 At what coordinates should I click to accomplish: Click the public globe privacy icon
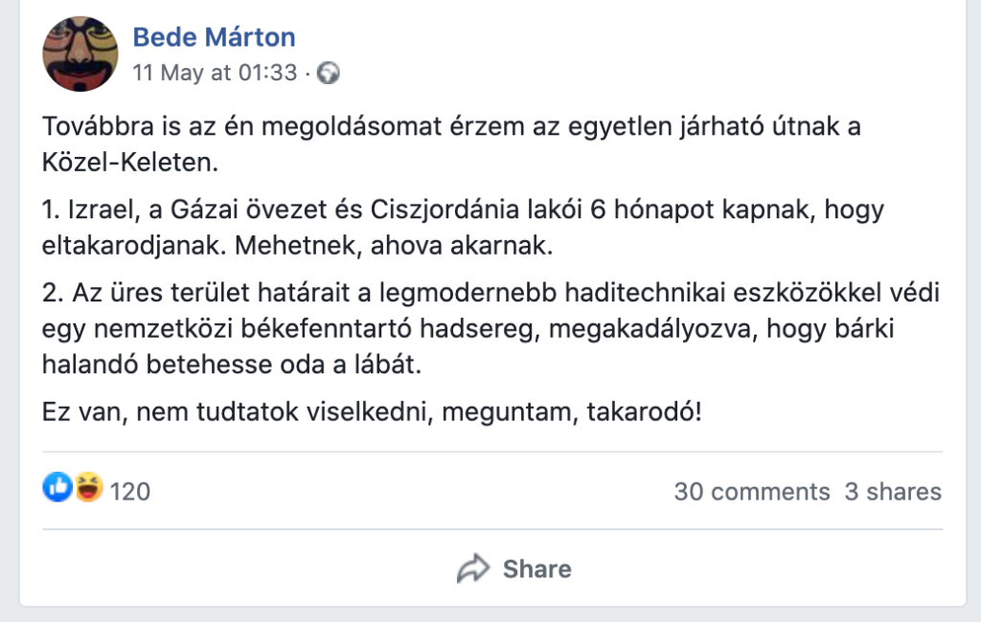click(328, 73)
